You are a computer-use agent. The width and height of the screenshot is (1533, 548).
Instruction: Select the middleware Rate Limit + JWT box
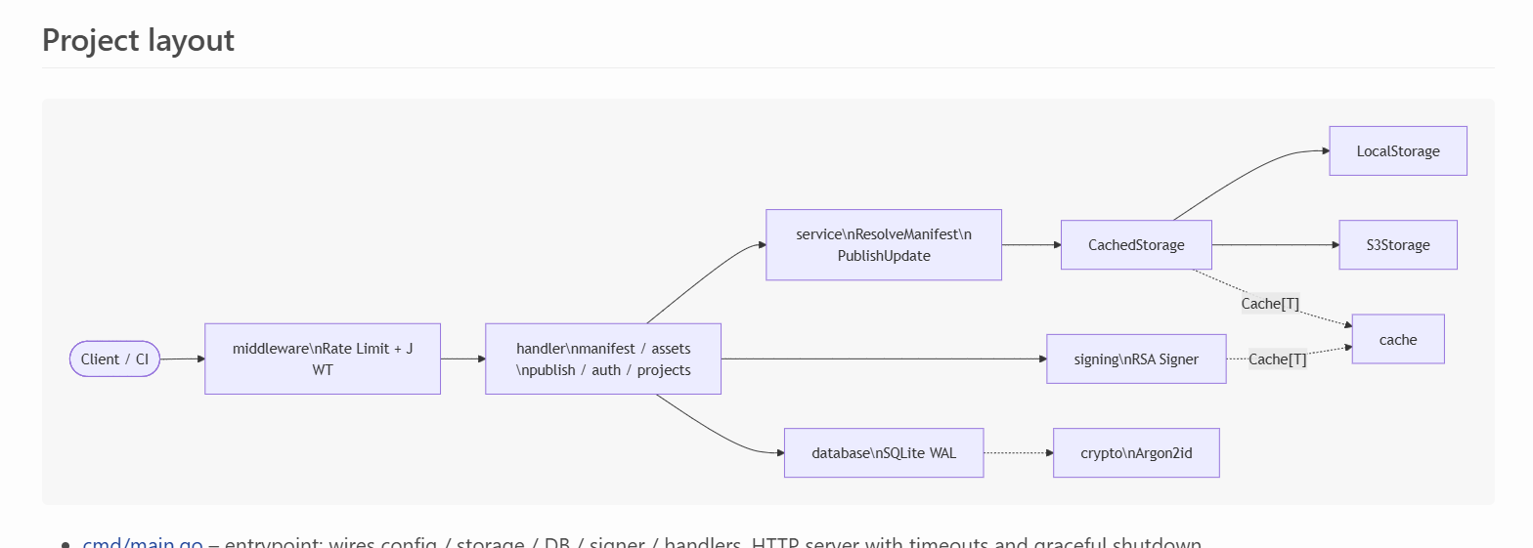(322, 358)
